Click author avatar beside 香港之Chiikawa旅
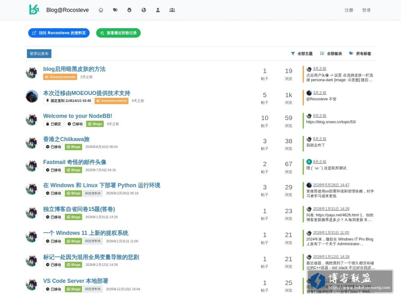The height and width of the screenshot is (301, 401). 32,142
